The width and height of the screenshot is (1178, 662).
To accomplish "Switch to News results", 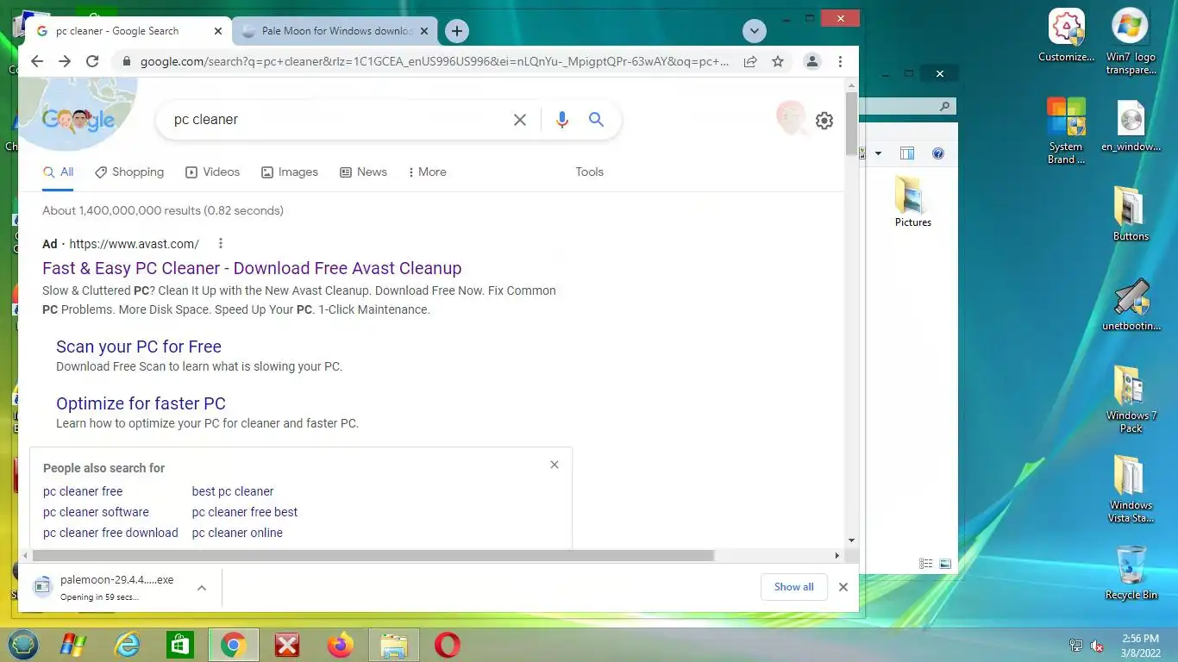I will tap(363, 172).
